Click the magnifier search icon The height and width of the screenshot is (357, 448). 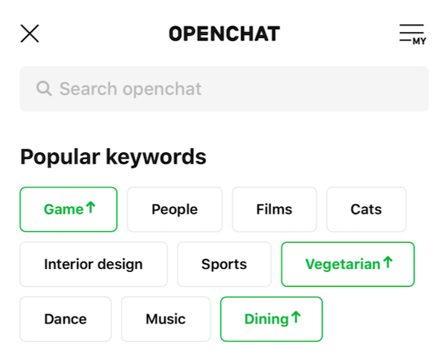[44, 89]
